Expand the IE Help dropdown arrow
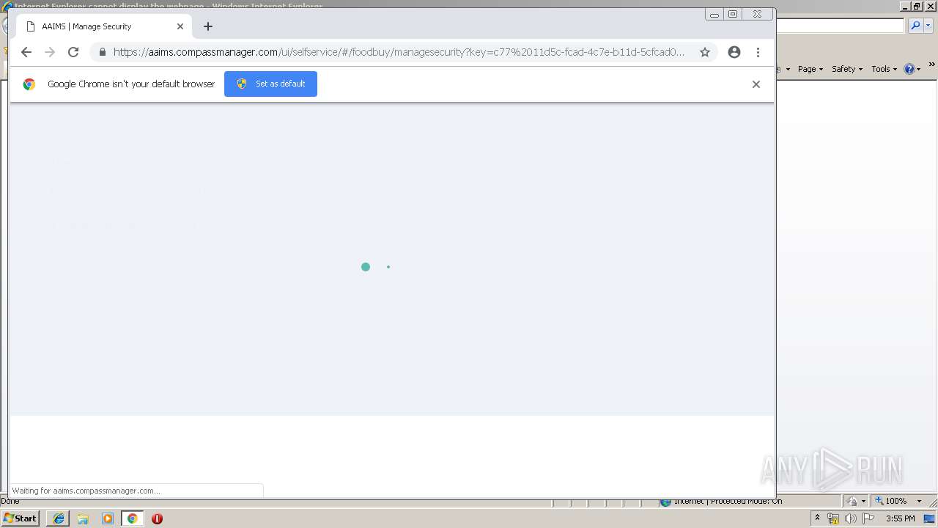Viewport: 938px width, 528px height. click(x=919, y=69)
